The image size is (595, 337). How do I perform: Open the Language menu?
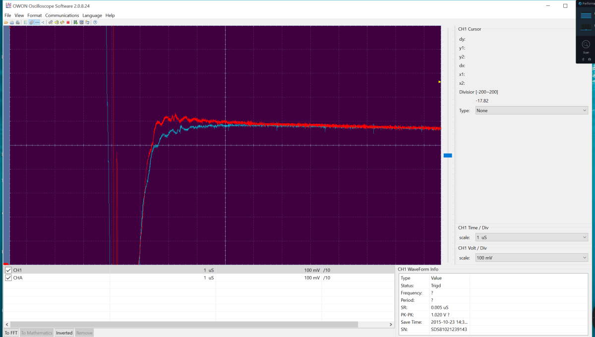92,15
